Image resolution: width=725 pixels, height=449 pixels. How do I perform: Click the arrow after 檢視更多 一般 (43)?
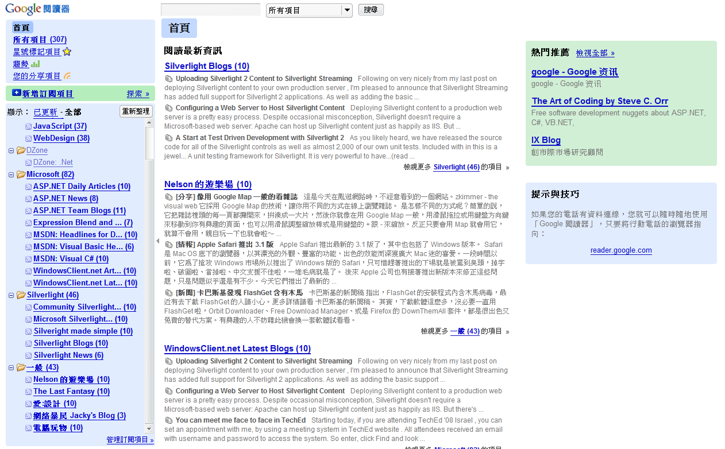pos(507,332)
